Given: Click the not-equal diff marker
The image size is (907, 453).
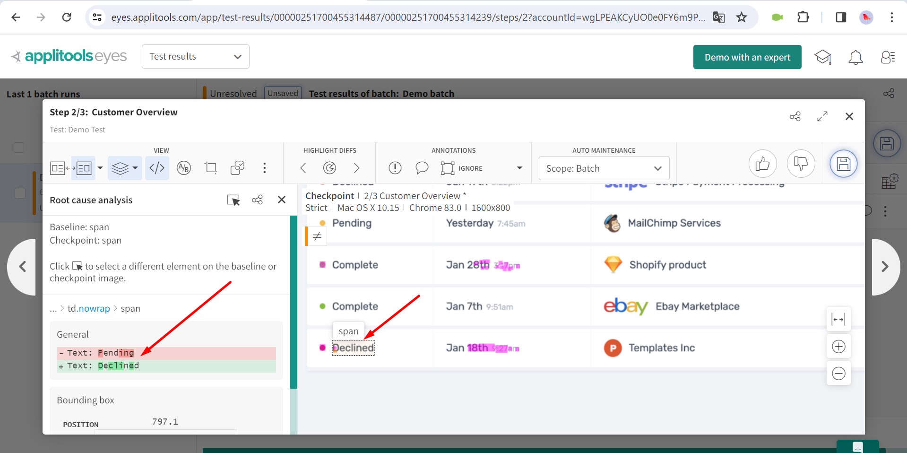Looking at the screenshot, I should [317, 236].
